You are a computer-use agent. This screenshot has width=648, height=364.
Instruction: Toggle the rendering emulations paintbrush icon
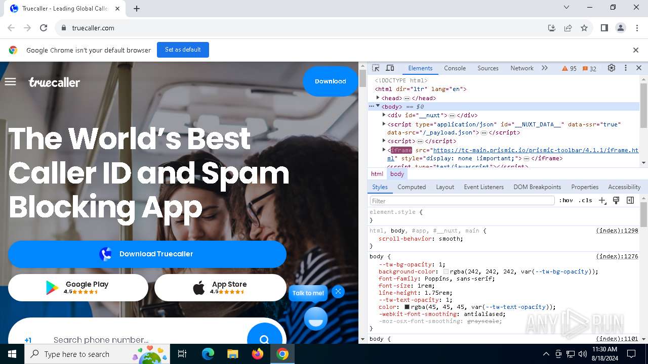pyautogui.click(x=616, y=201)
